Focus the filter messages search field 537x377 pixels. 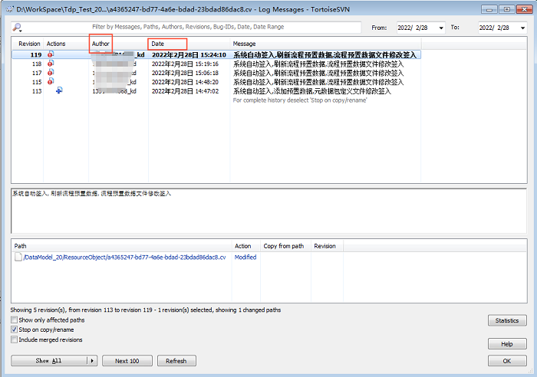pos(192,27)
